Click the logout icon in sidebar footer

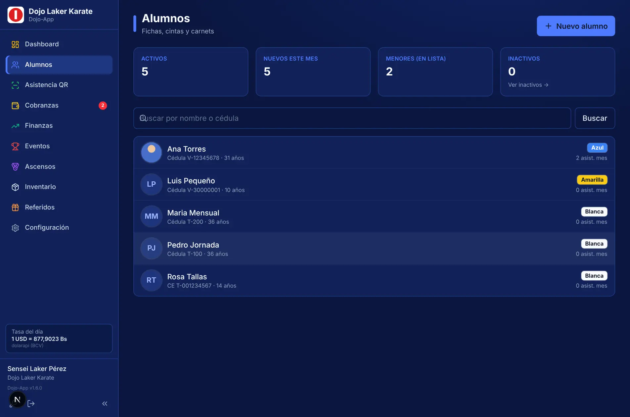pyautogui.click(x=31, y=403)
